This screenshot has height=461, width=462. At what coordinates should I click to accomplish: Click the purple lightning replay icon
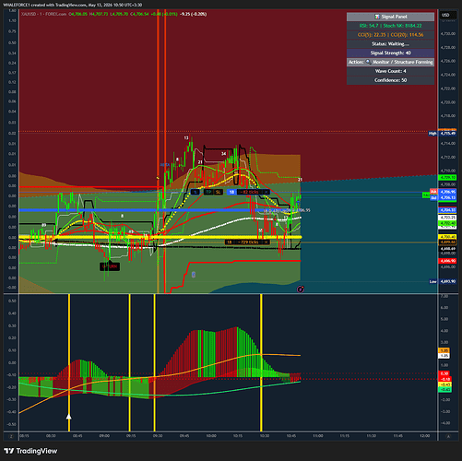(301, 289)
